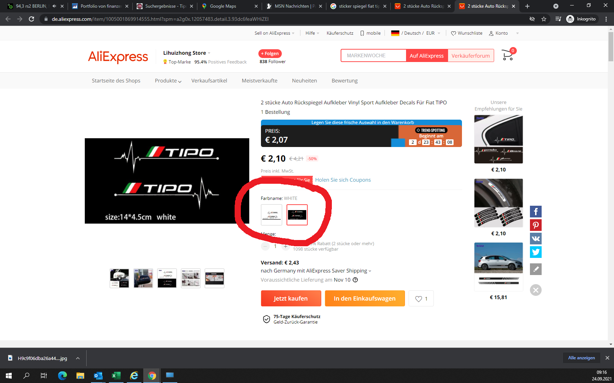
Task: Share product on Facebook
Action: pyautogui.click(x=535, y=212)
